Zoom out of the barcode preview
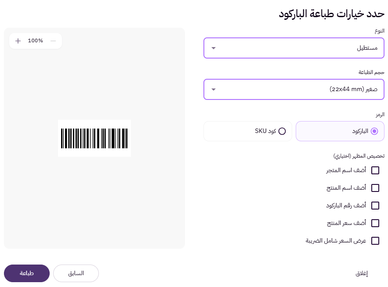This screenshot has width=388, height=287. coord(53,40)
